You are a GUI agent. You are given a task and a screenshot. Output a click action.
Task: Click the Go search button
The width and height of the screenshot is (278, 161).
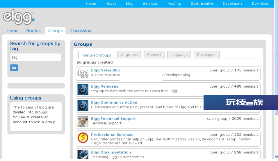(14, 68)
